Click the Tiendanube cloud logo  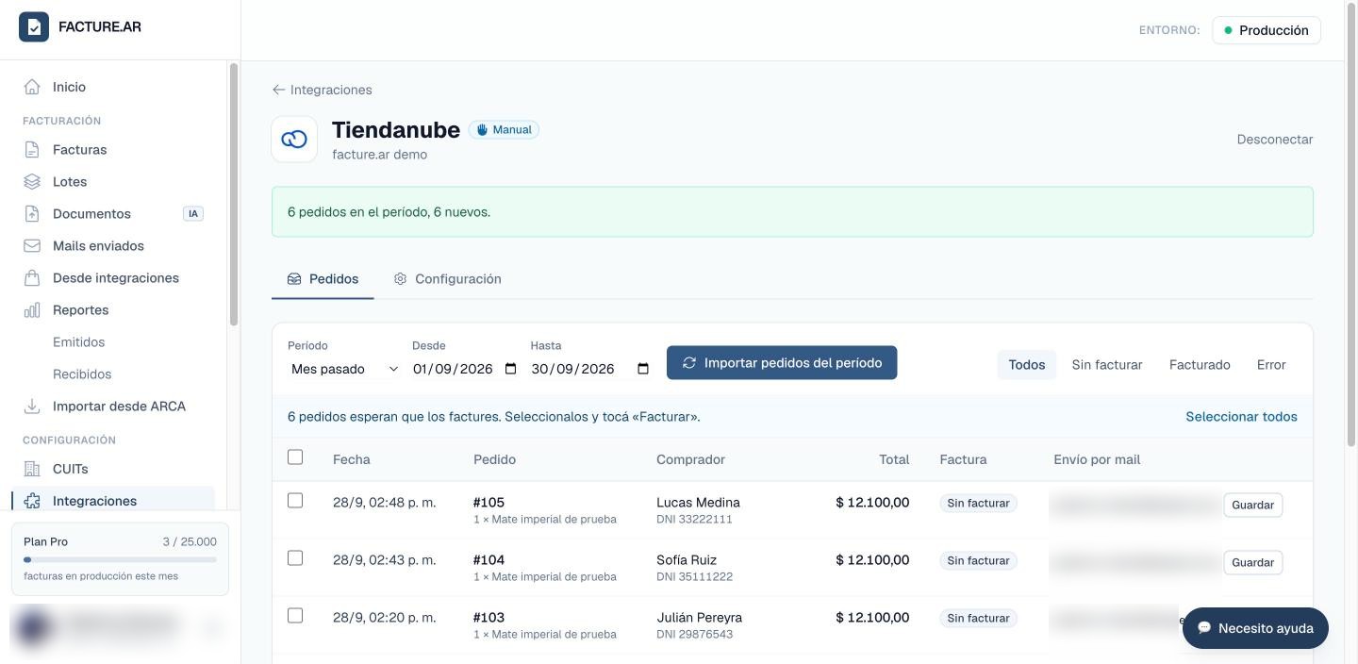pos(294,140)
